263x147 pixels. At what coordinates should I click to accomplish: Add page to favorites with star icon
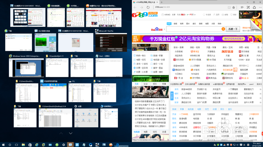(x=234, y=7)
